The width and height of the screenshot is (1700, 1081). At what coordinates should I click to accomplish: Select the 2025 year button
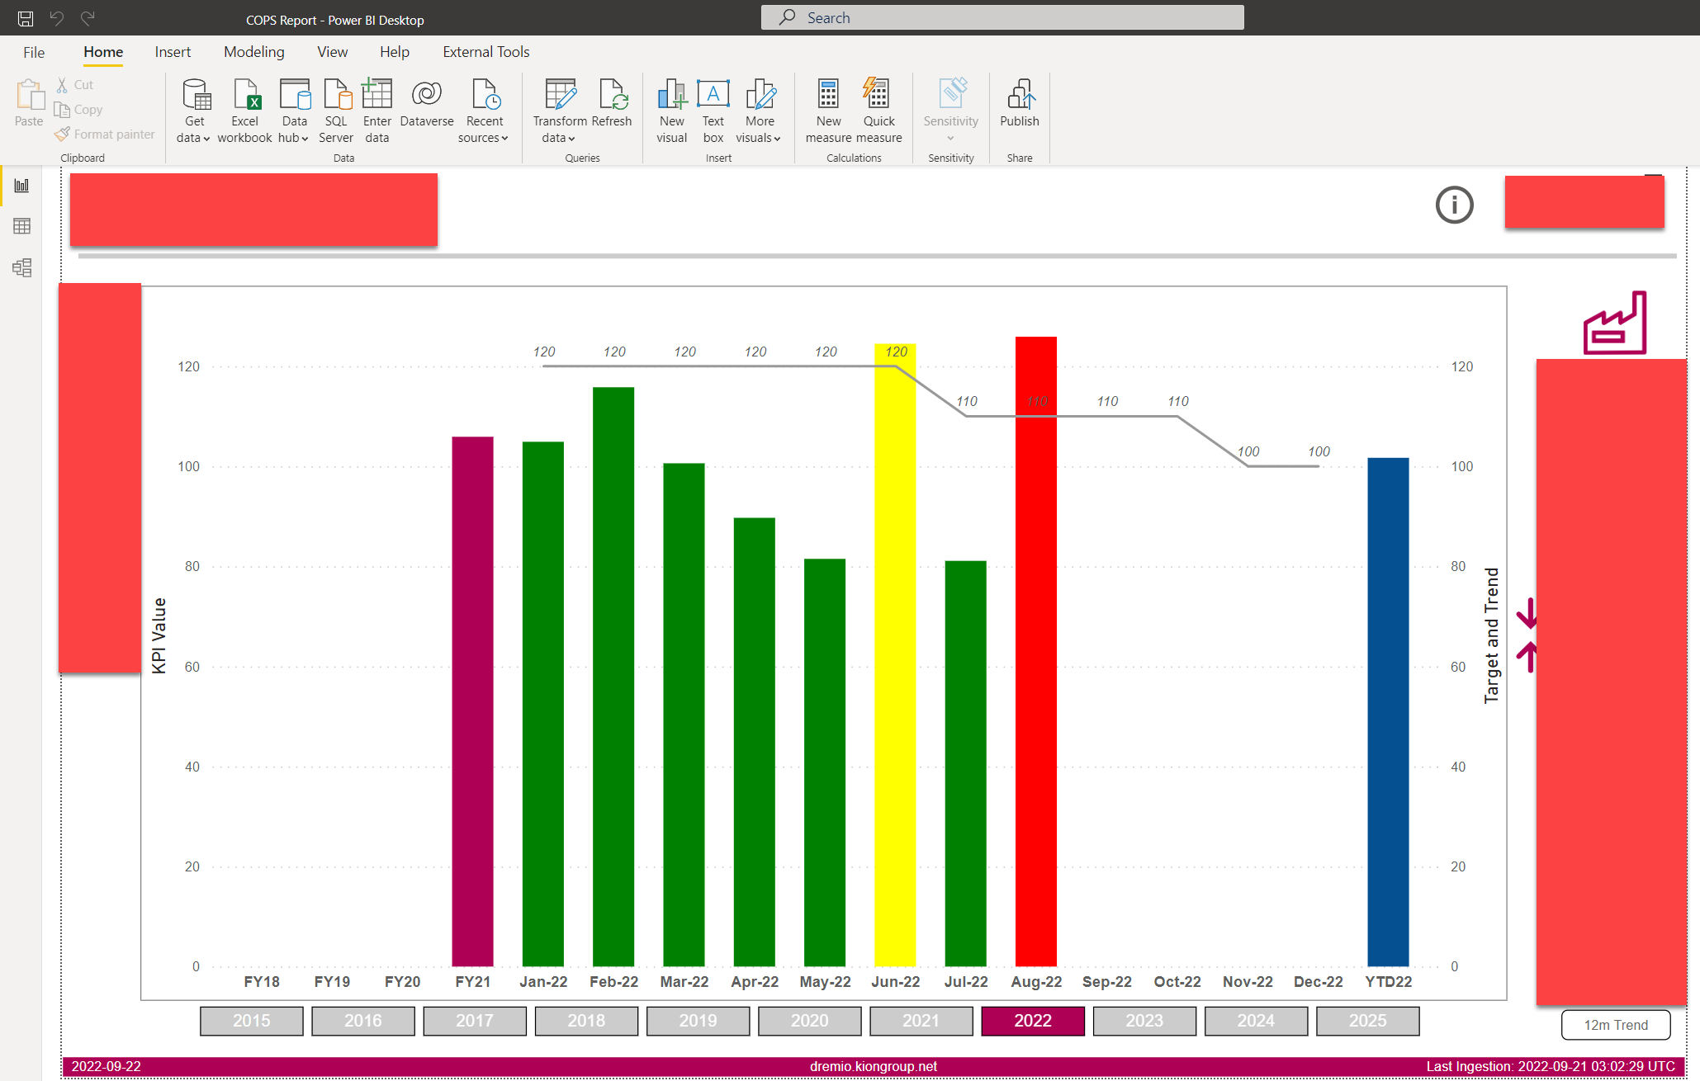pyautogui.click(x=1368, y=1021)
